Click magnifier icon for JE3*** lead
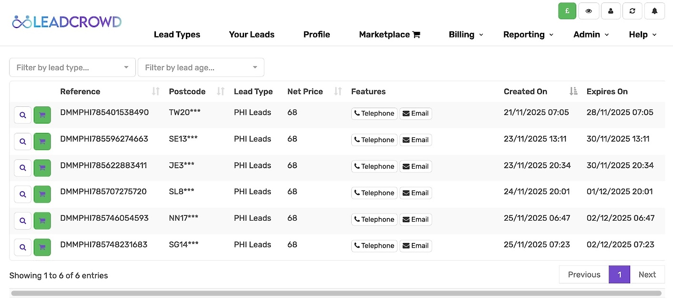 pyautogui.click(x=22, y=168)
